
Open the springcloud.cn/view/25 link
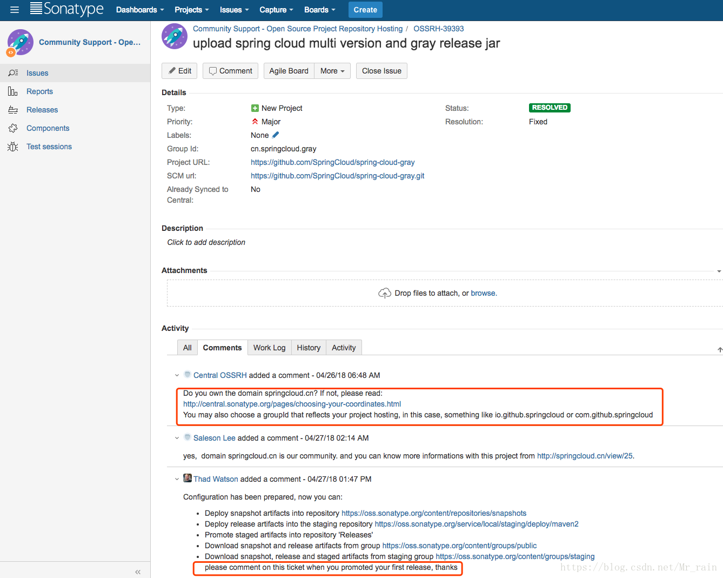point(585,456)
